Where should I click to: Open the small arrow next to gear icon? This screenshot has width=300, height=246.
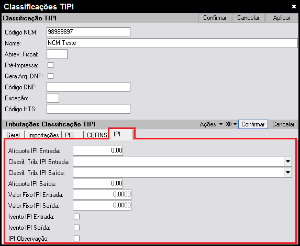(235, 124)
